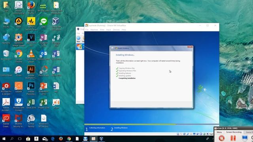Select the Lazada desktop shortcut
Viewport: 253px width, 142px height.
click(19, 88)
